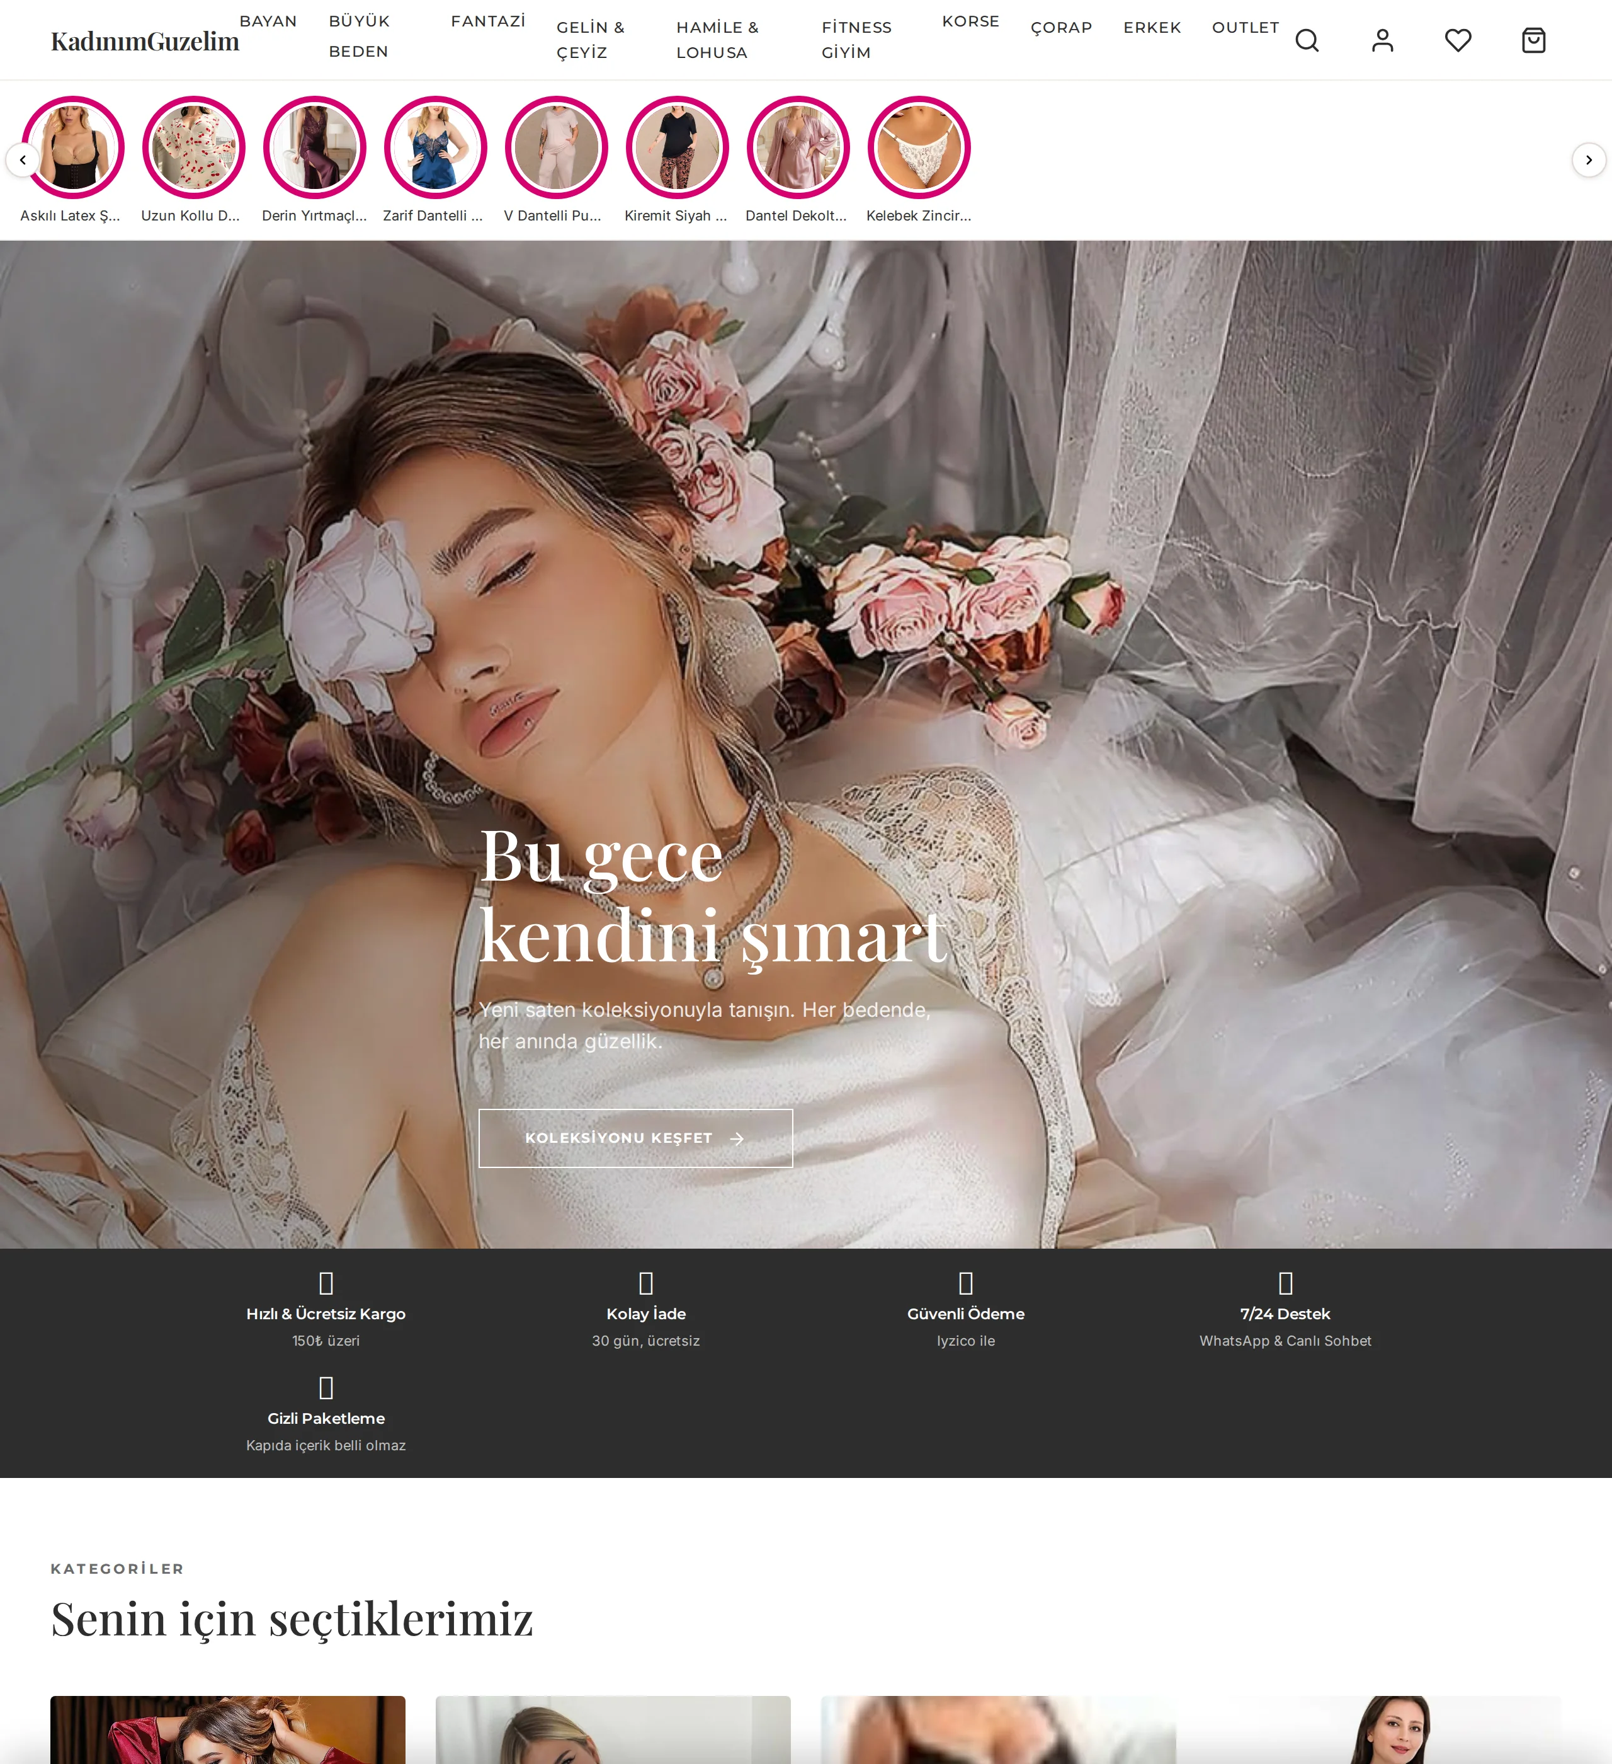Click the Güvenli Ödeme icon
The image size is (1612, 1764).
click(x=965, y=1283)
